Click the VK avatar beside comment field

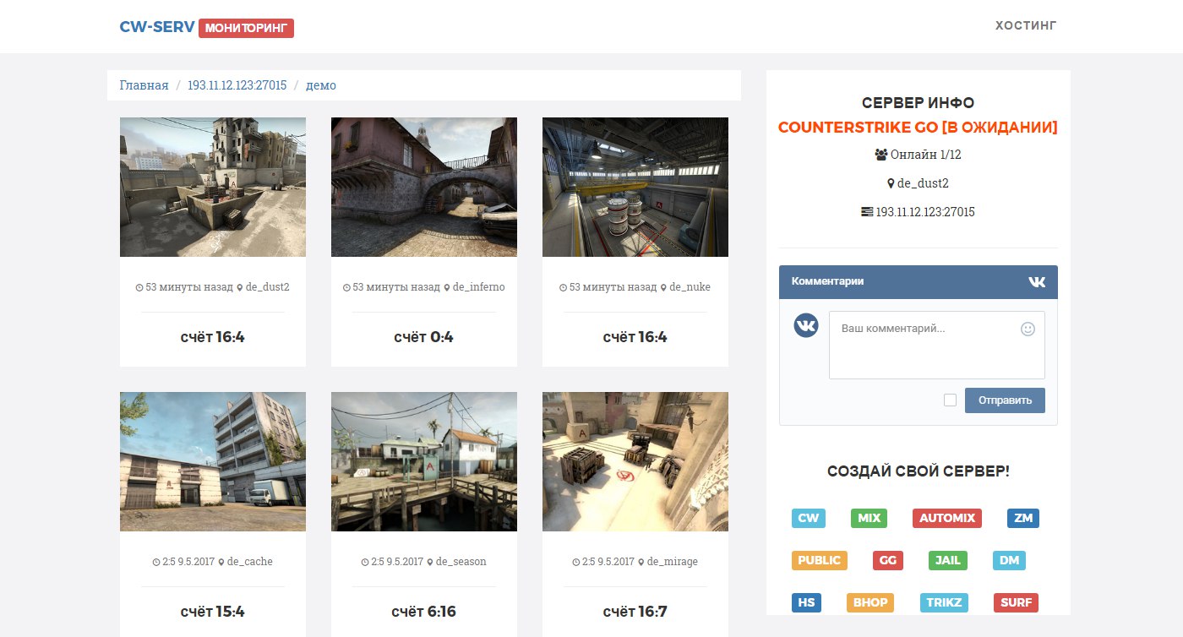tap(806, 325)
